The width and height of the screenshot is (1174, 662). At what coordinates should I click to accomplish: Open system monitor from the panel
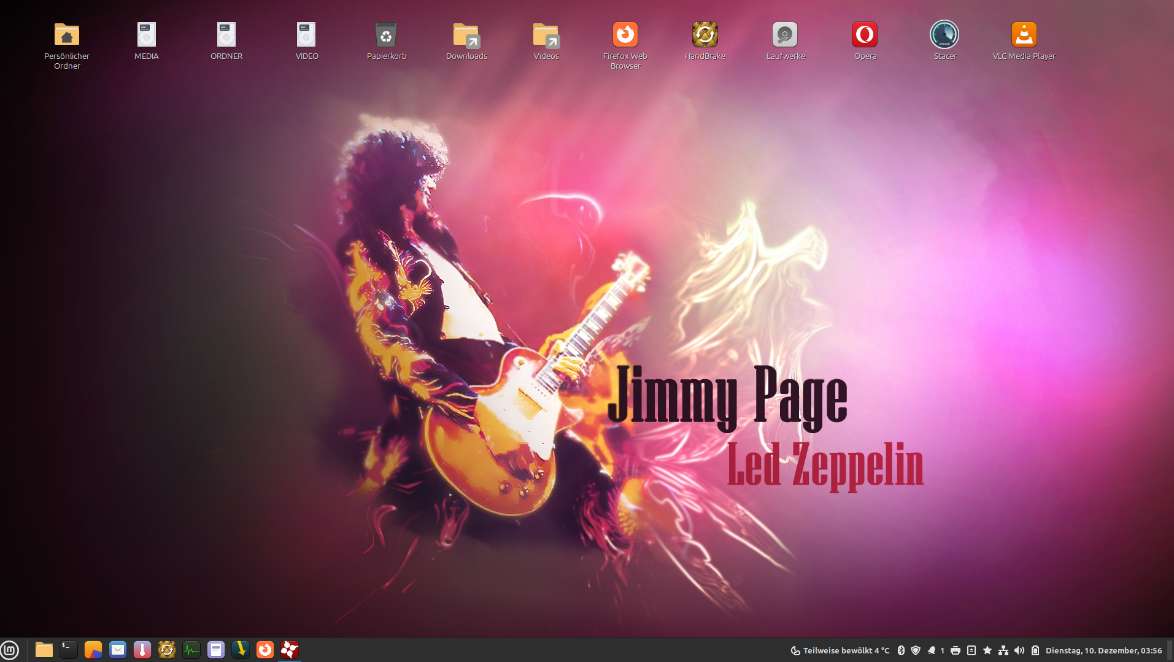(x=191, y=650)
